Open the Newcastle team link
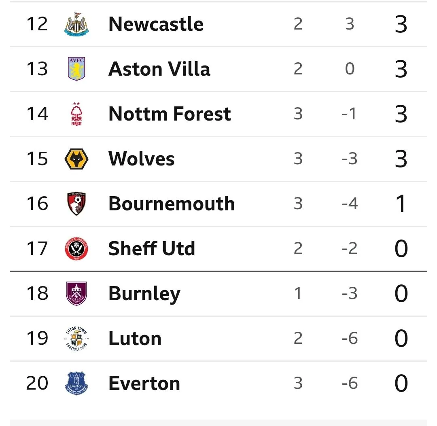The image size is (437, 426). click(156, 24)
